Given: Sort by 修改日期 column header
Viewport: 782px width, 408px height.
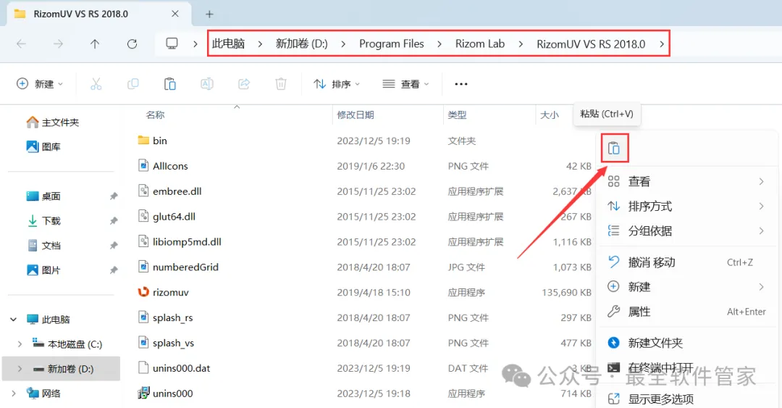Looking at the screenshot, I should [356, 115].
